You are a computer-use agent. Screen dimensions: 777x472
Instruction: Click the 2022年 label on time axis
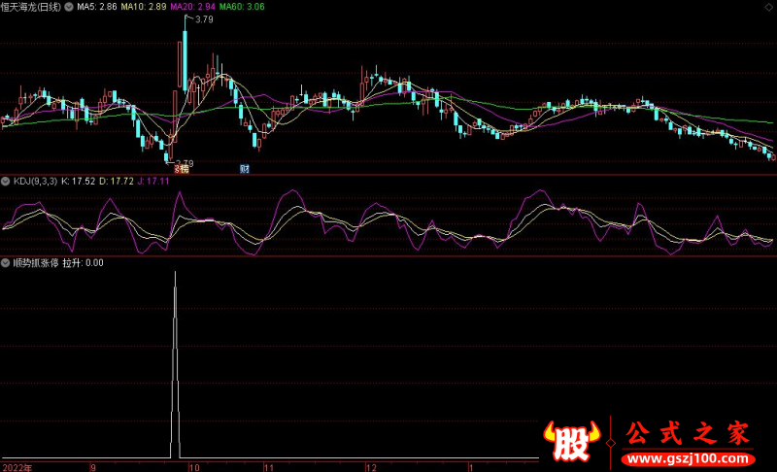(x=17, y=467)
